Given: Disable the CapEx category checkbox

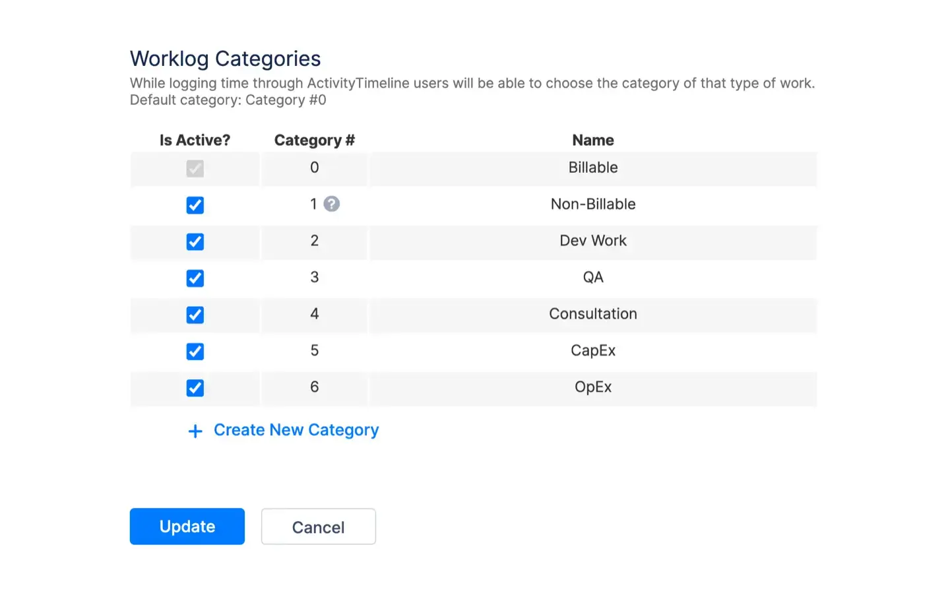Looking at the screenshot, I should (195, 351).
